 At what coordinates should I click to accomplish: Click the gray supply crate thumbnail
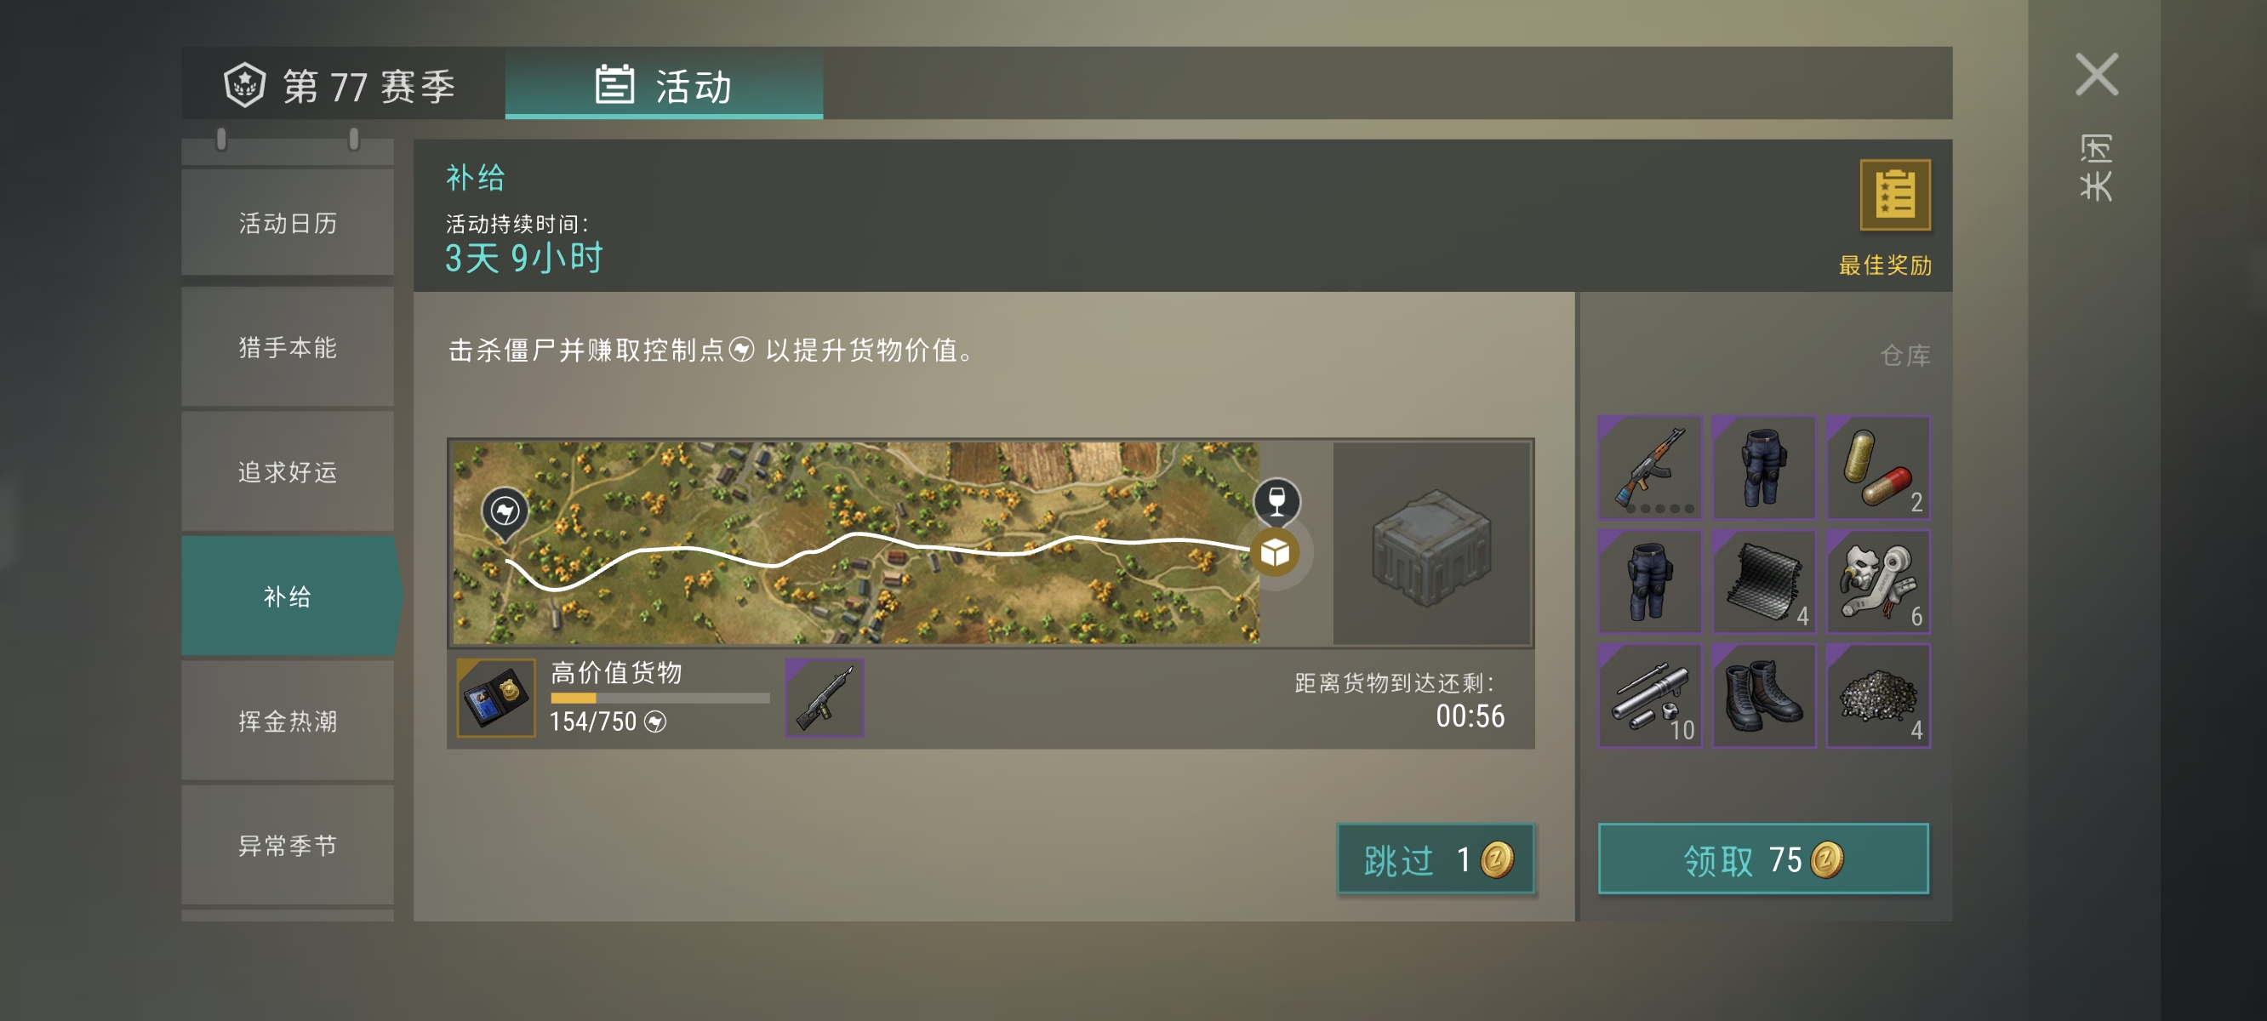click(1431, 544)
